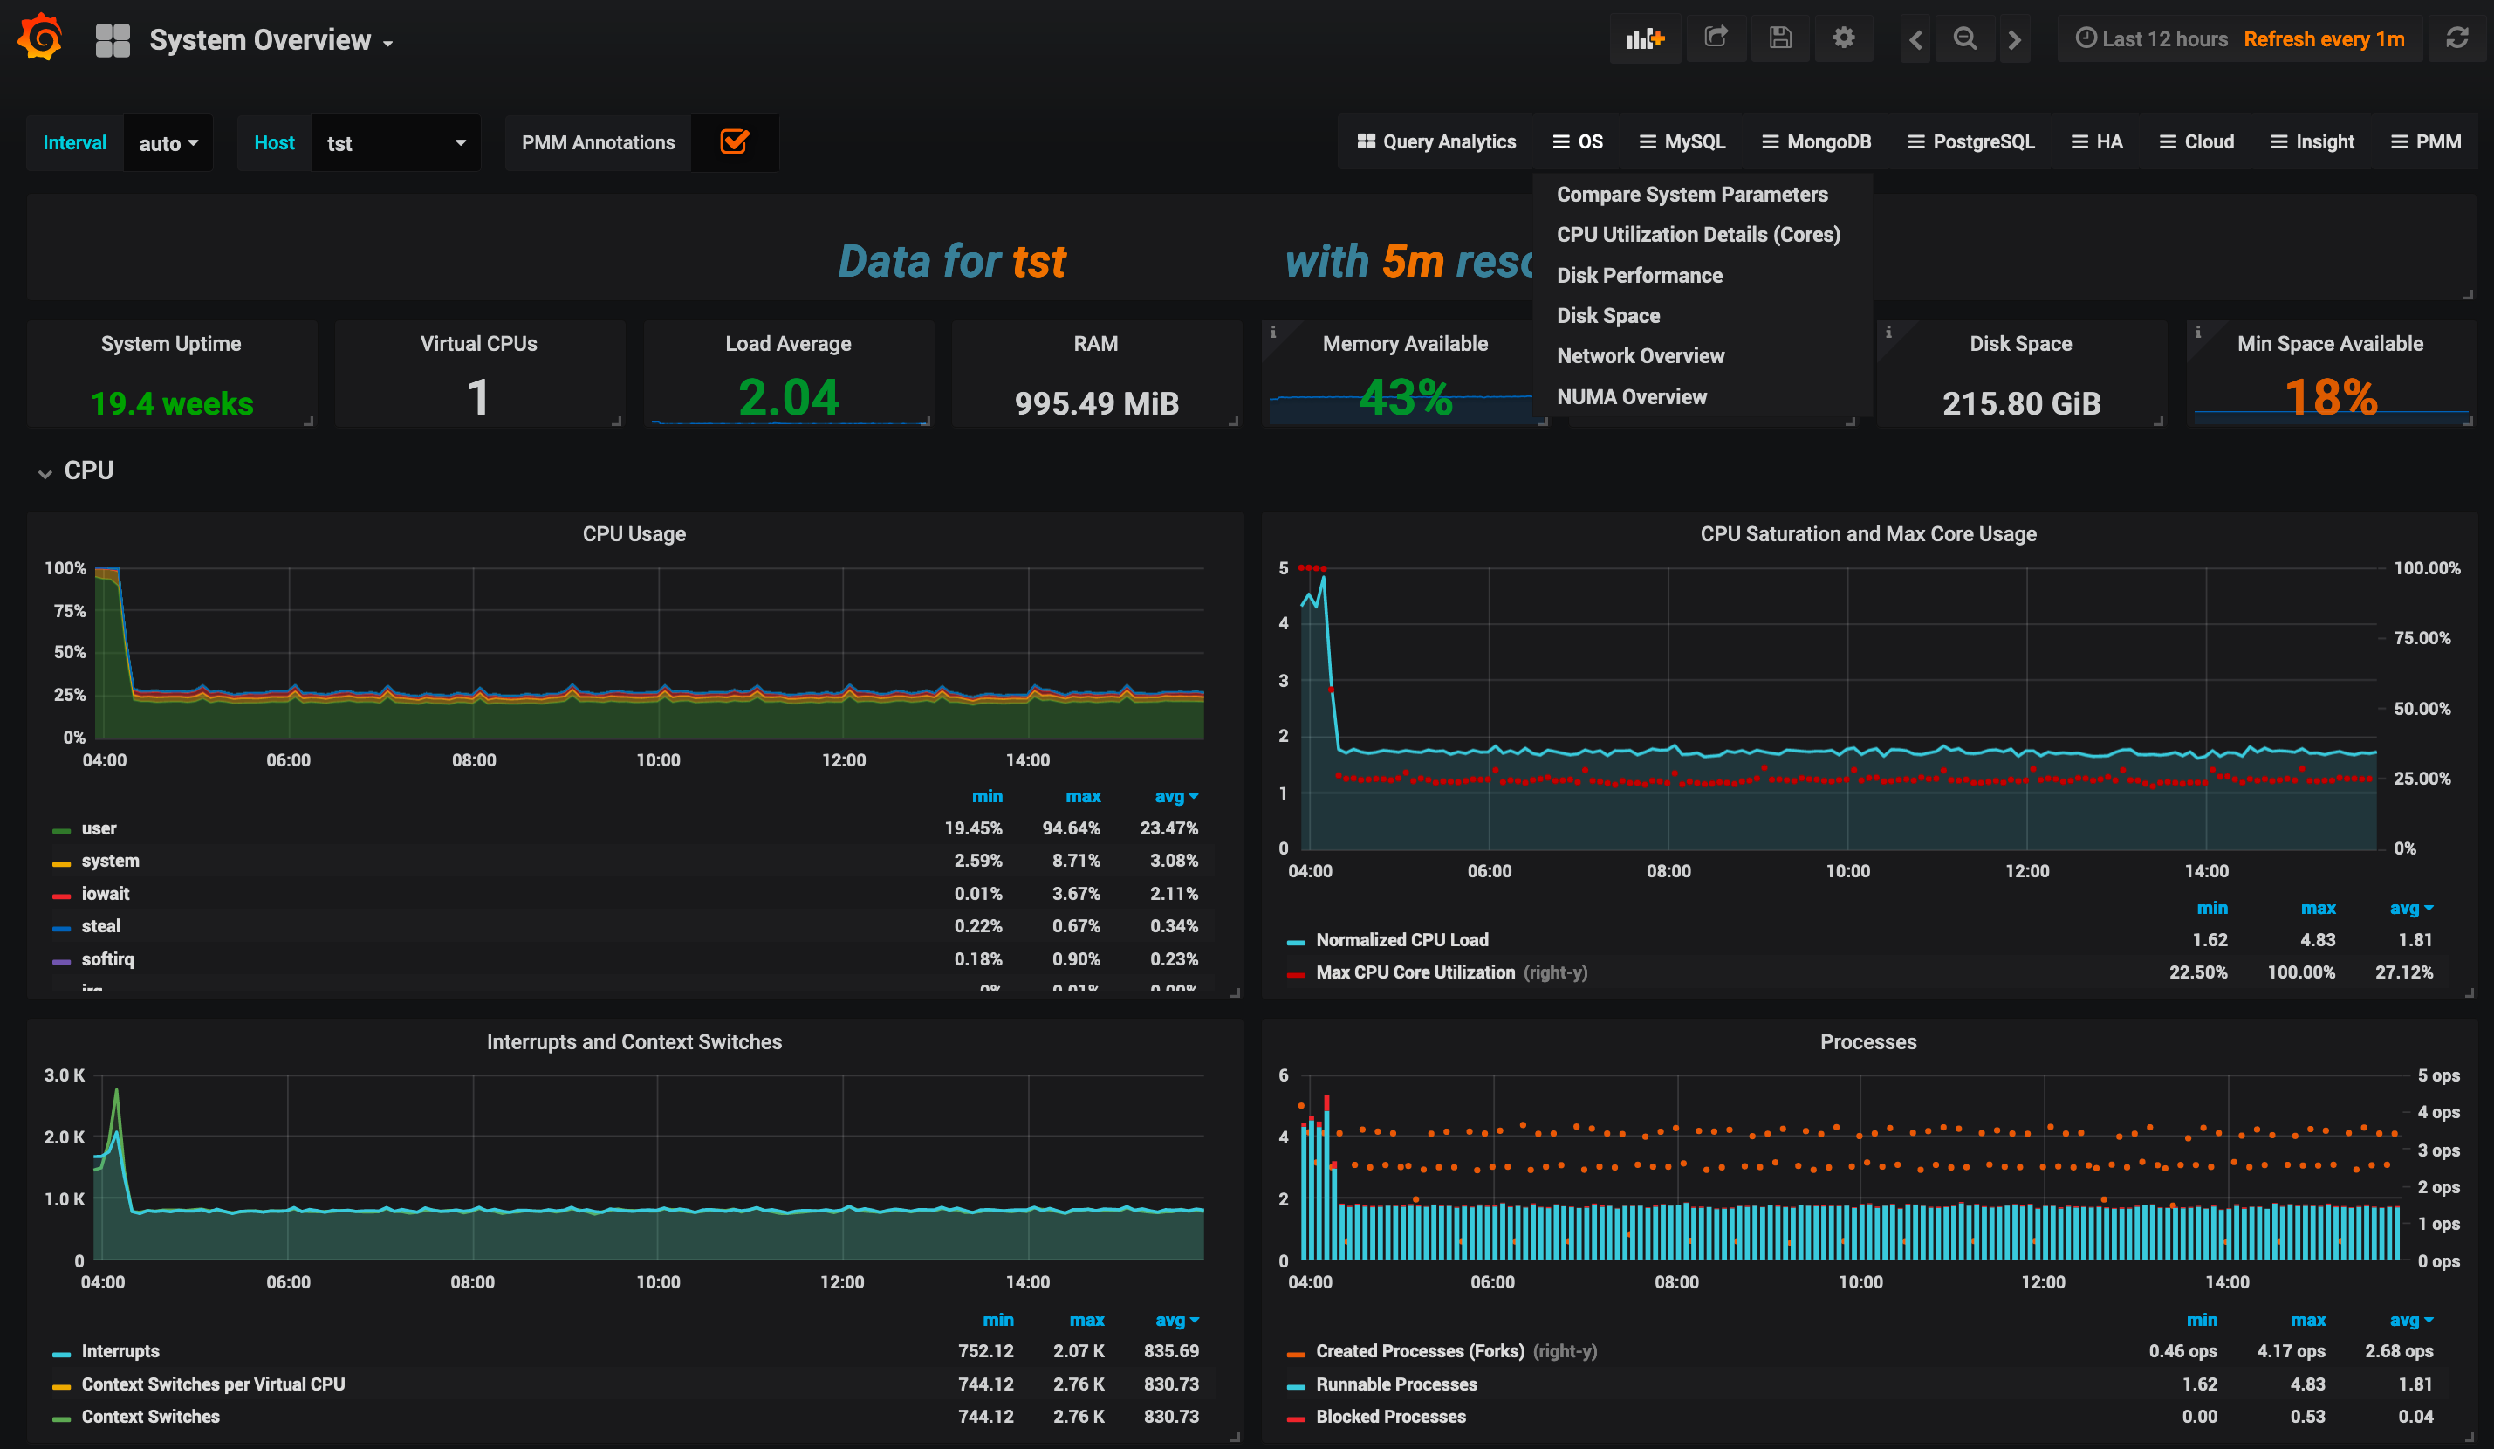Screen dimensions: 2494x1449
Task: Toggle Runnable Processes series
Action: click(1396, 1384)
